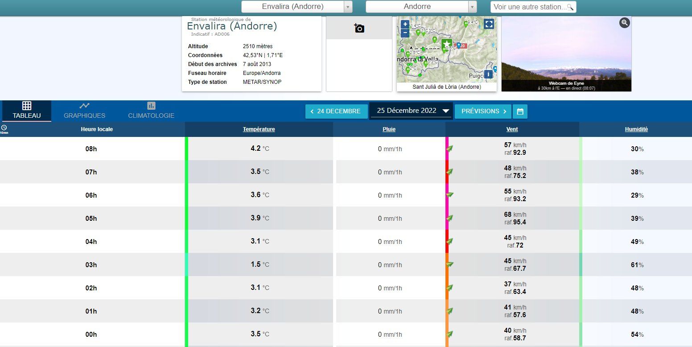Click the Humidité column header link
This screenshot has width=692, height=347.
click(x=636, y=129)
